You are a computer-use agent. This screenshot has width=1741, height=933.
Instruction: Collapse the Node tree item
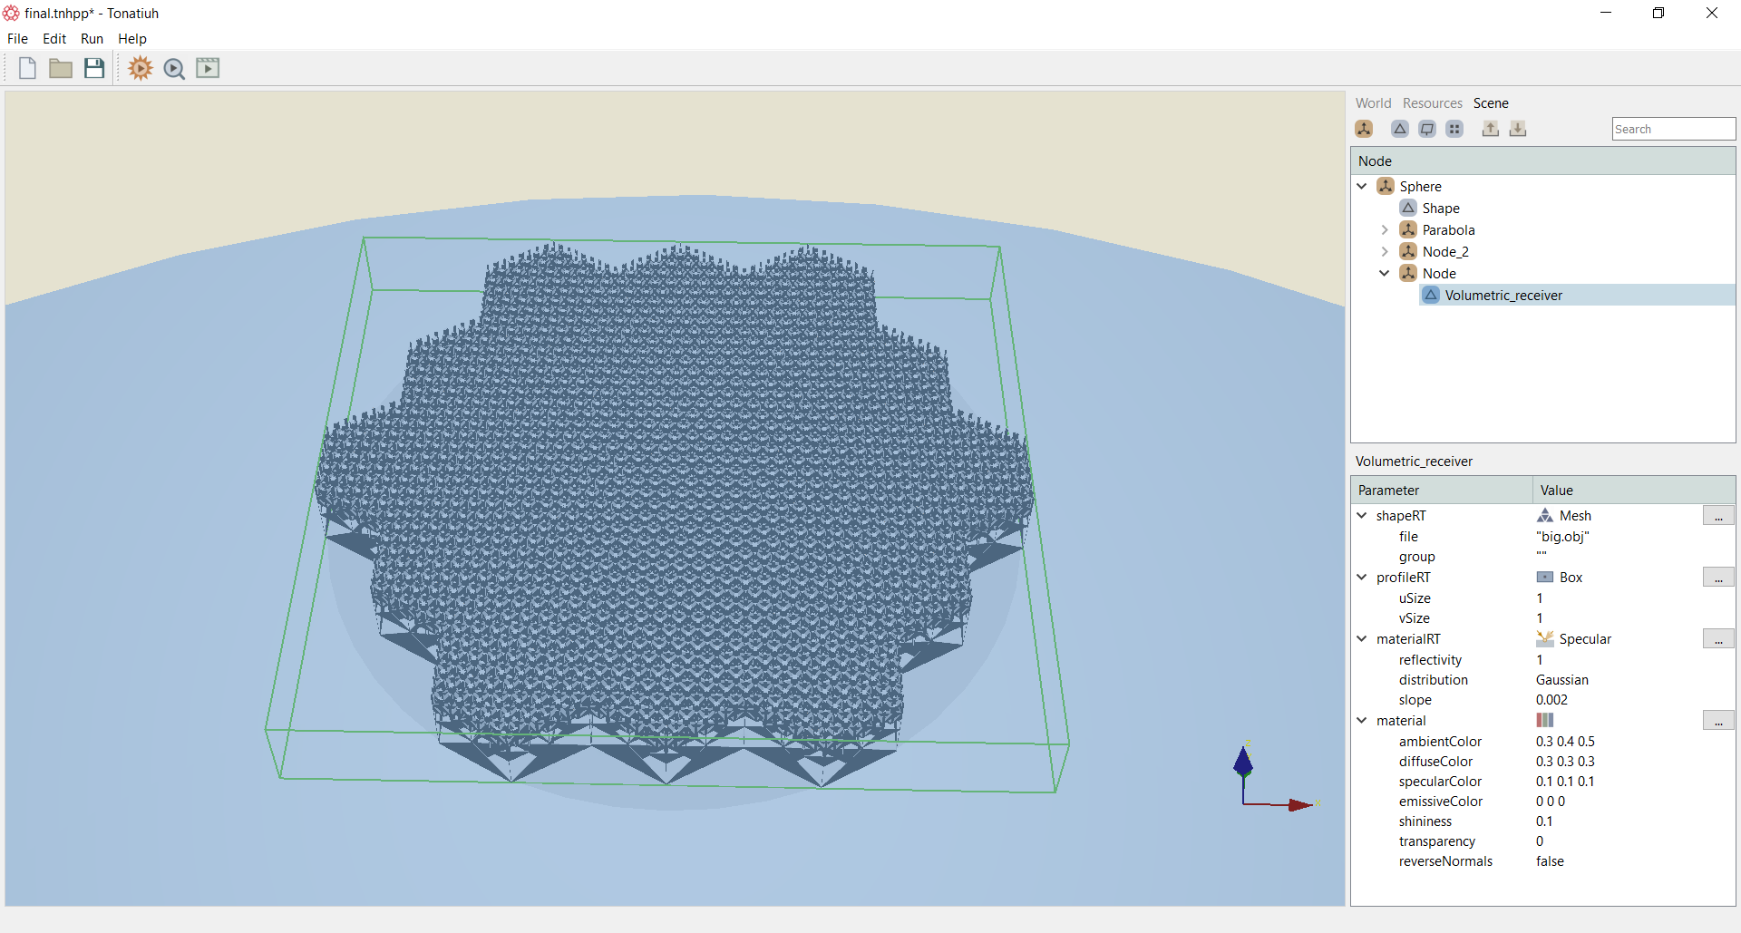click(x=1385, y=273)
